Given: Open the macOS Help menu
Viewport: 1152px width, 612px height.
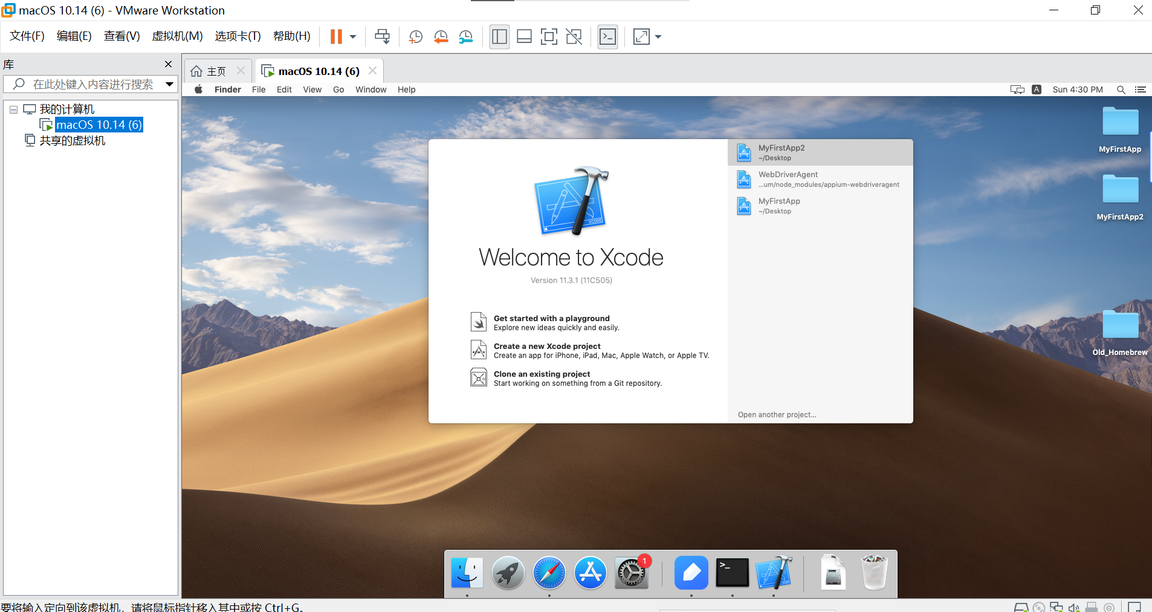Looking at the screenshot, I should point(407,90).
